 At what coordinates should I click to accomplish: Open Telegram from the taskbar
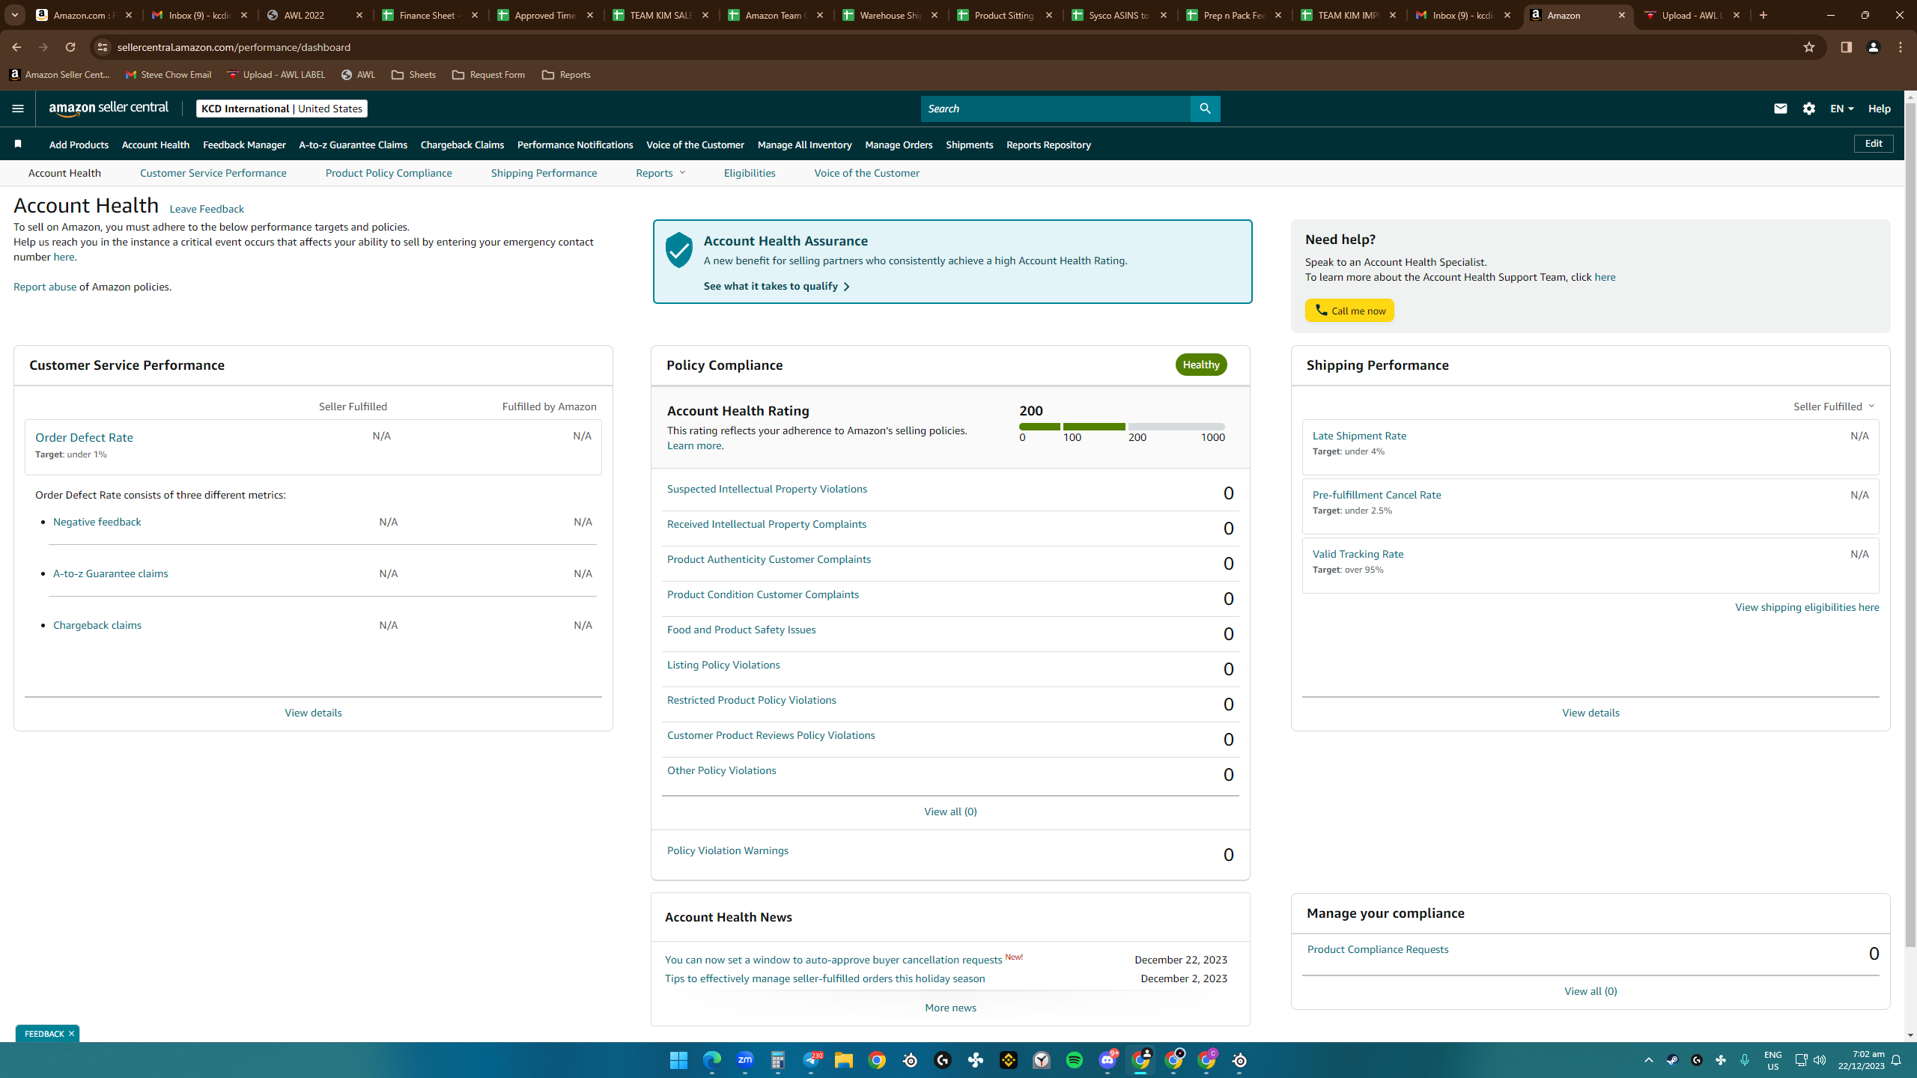(x=812, y=1060)
